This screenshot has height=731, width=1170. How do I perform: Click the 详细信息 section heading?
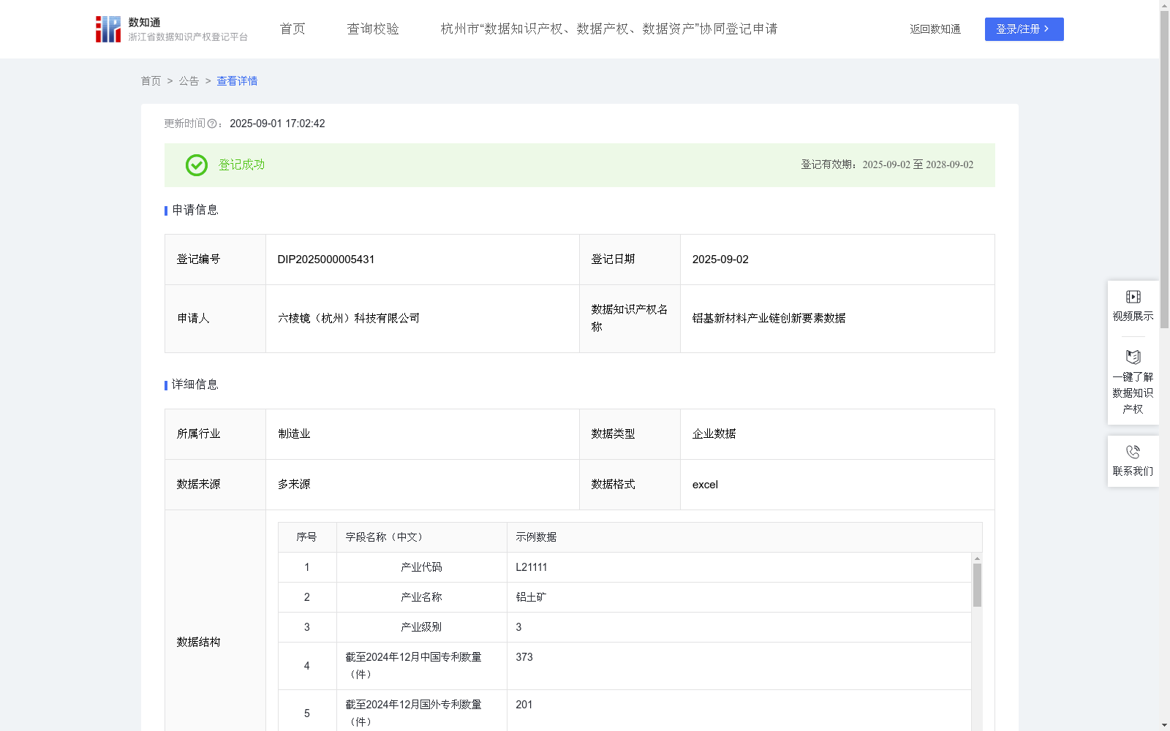click(x=195, y=385)
